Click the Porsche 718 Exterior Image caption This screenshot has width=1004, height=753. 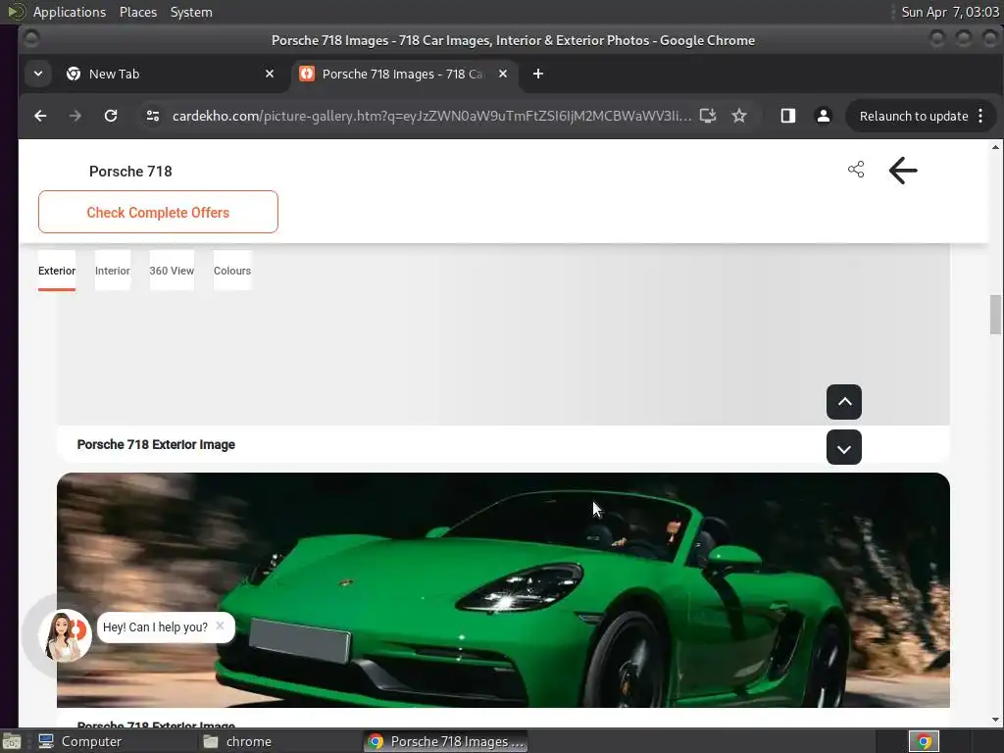[x=156, y=444]
